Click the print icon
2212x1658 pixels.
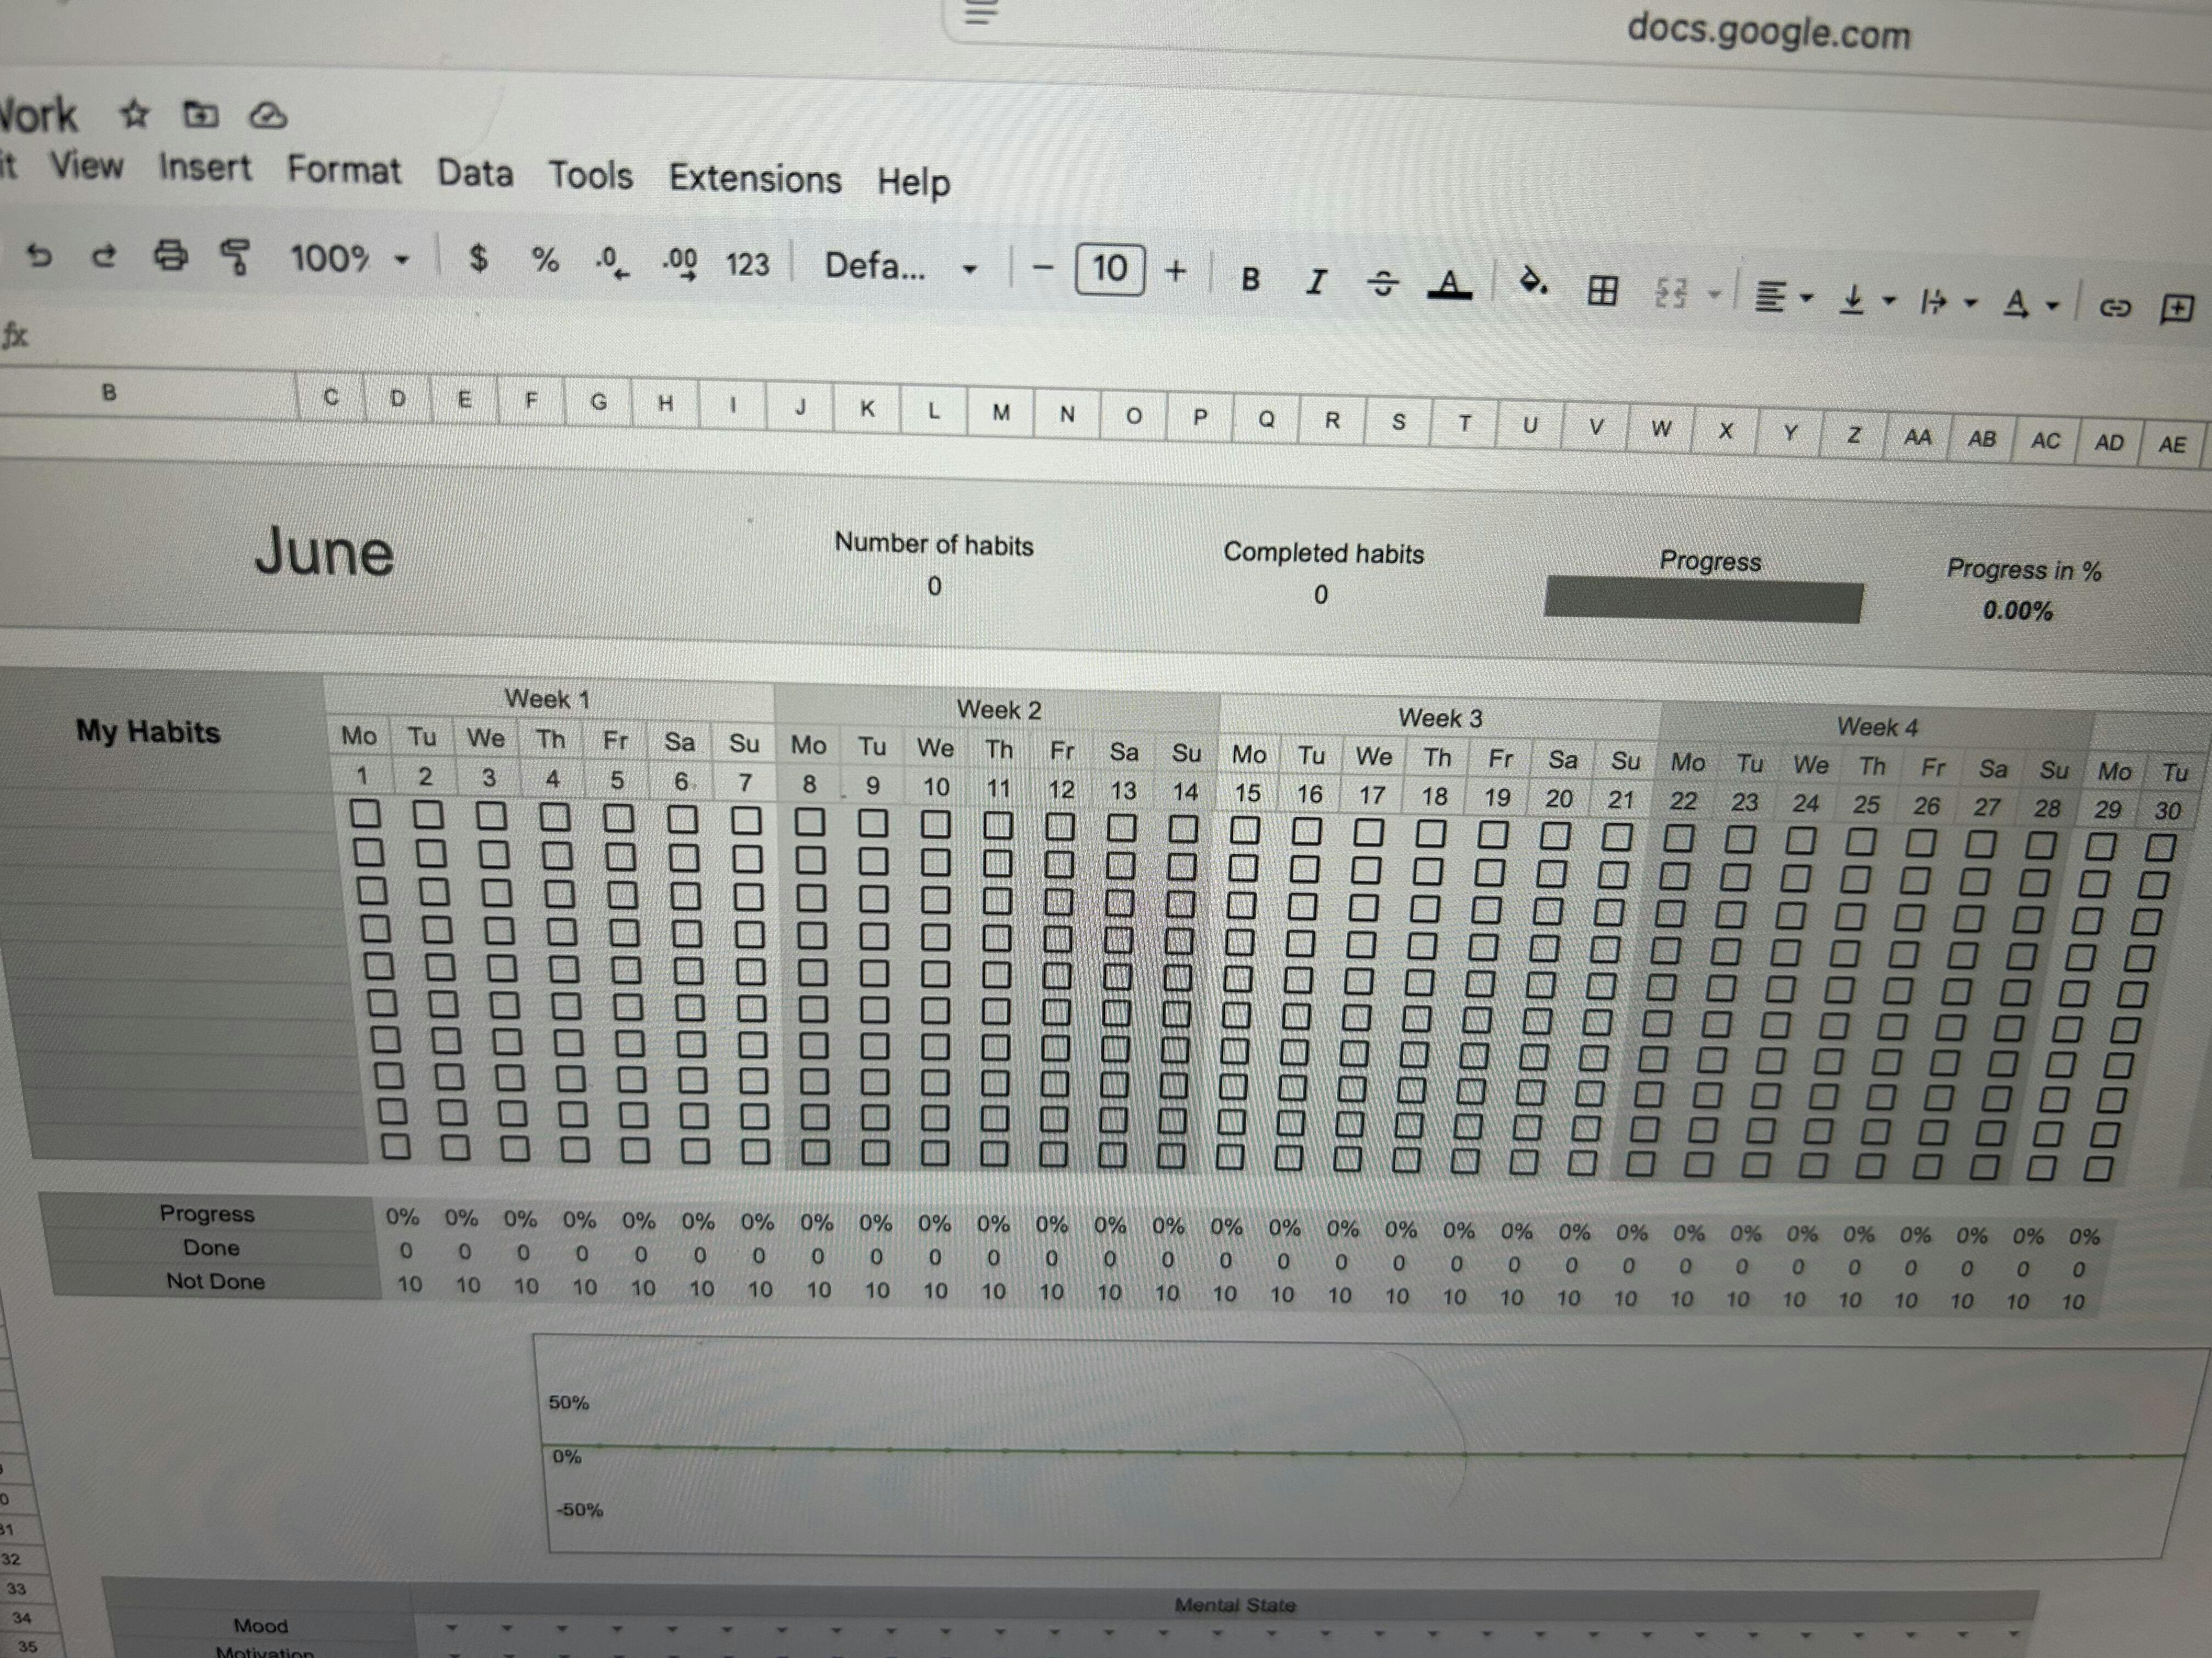click(x=170, y=256)
